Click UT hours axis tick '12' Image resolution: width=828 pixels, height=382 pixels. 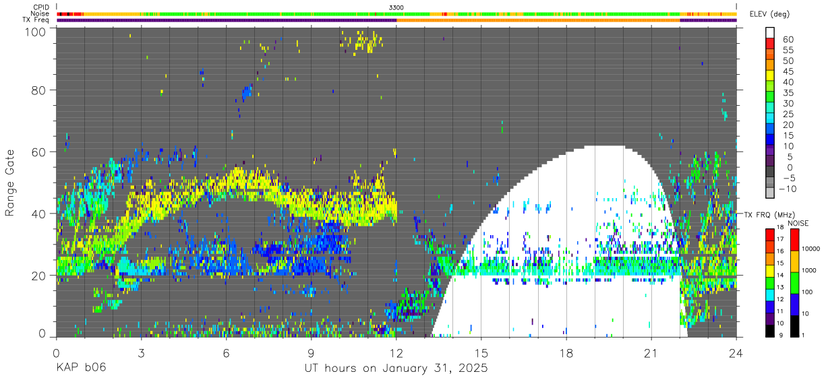click(x=396, y=352)
